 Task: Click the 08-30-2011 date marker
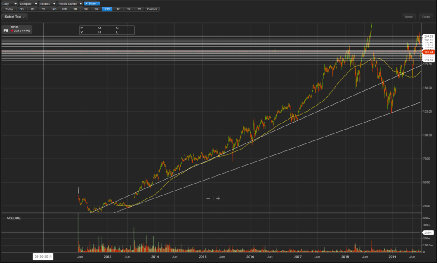(43, 257)
